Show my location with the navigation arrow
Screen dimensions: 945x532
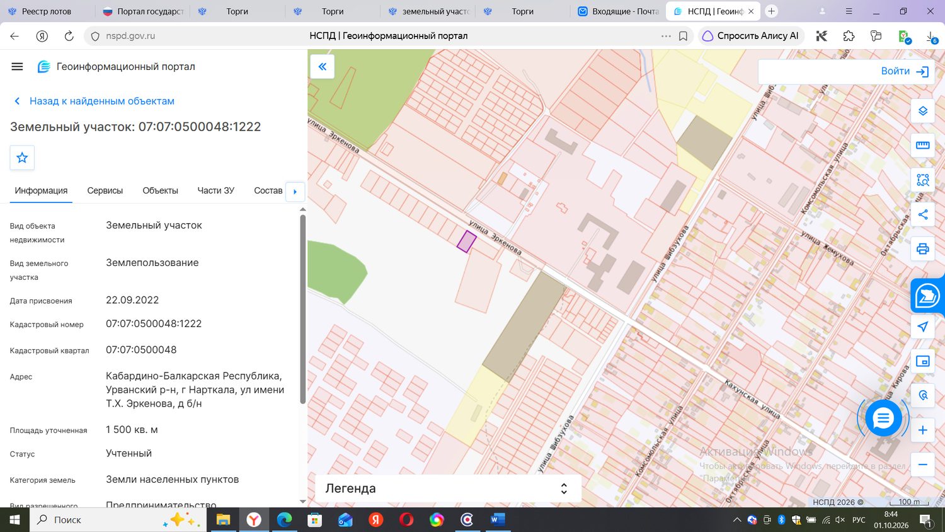(x=922, y=327)
